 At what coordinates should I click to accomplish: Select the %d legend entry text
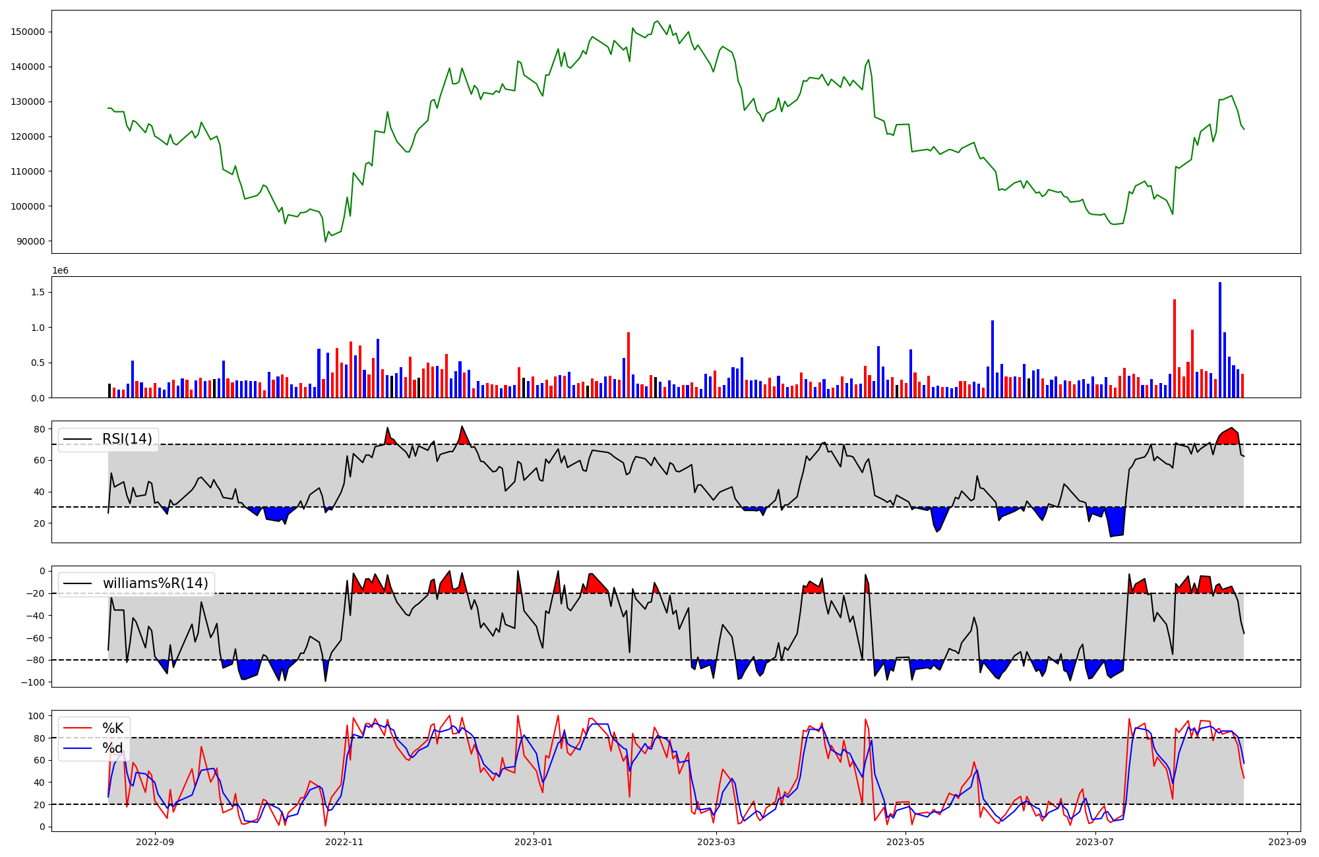point(113,748)
